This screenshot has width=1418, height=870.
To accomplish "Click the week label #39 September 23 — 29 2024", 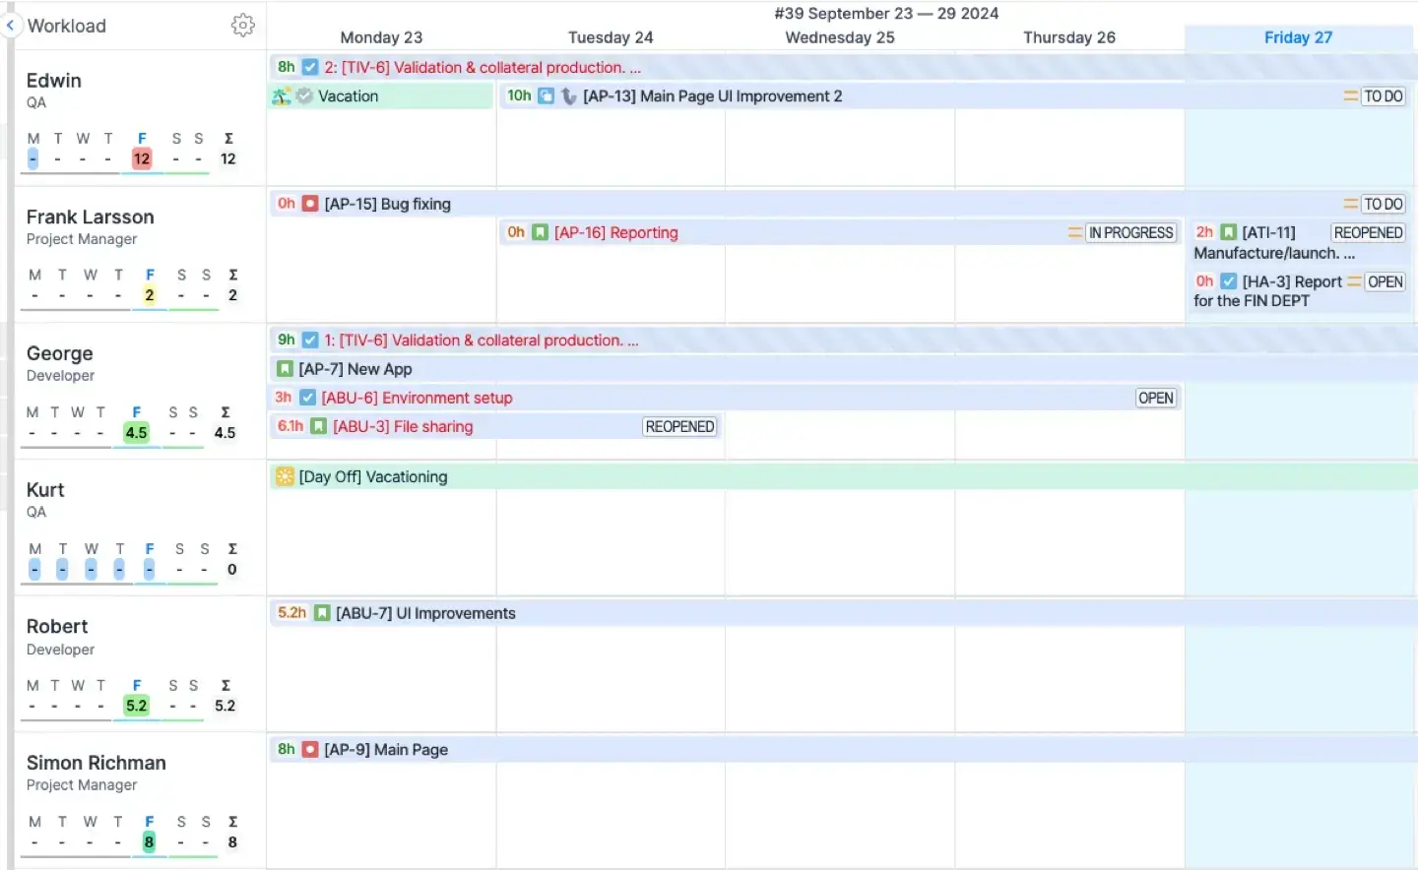I will (x=888, y=13).
